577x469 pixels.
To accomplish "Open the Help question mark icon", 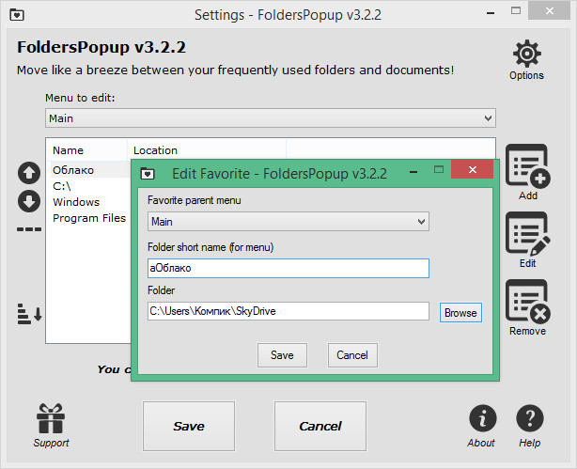I will [x=529, y=418].
